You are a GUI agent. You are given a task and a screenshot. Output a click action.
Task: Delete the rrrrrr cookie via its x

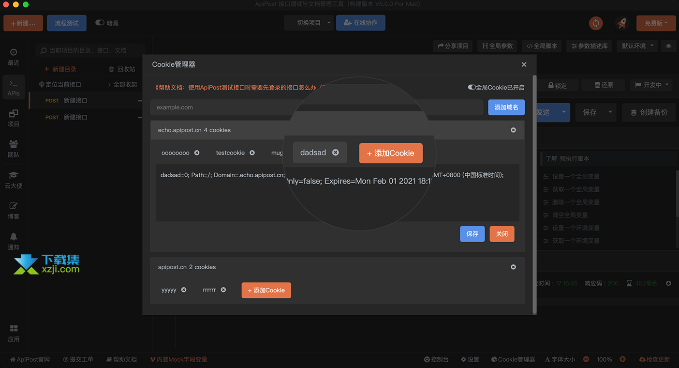pos(223,290)
